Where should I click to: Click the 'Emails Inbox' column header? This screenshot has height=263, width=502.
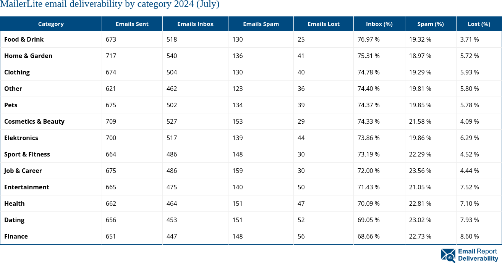tap(196, 24)
